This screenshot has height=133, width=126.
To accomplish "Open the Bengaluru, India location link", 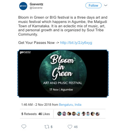I will point(70,105).
